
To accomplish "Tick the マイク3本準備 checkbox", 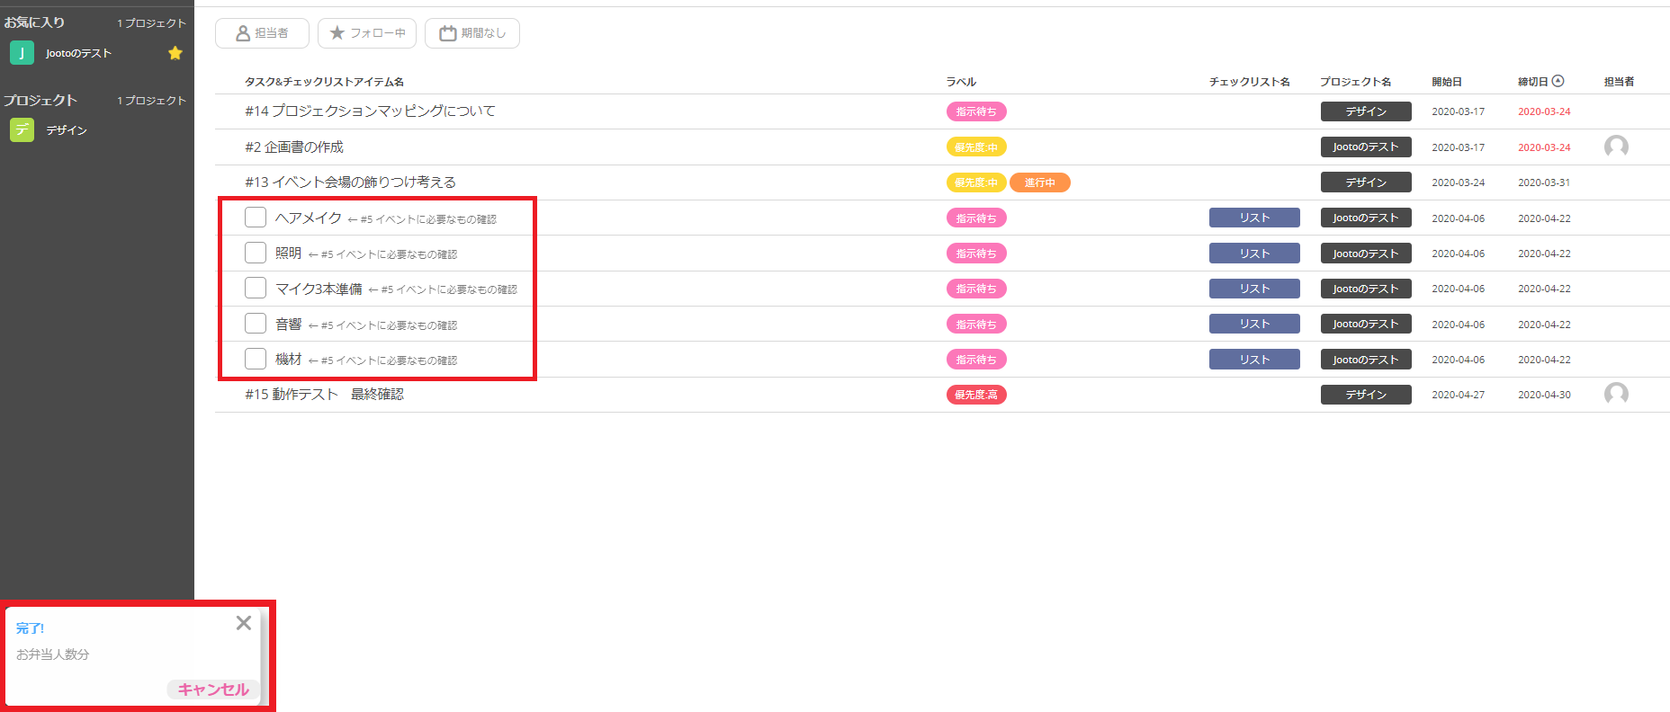I will point(256,288).
